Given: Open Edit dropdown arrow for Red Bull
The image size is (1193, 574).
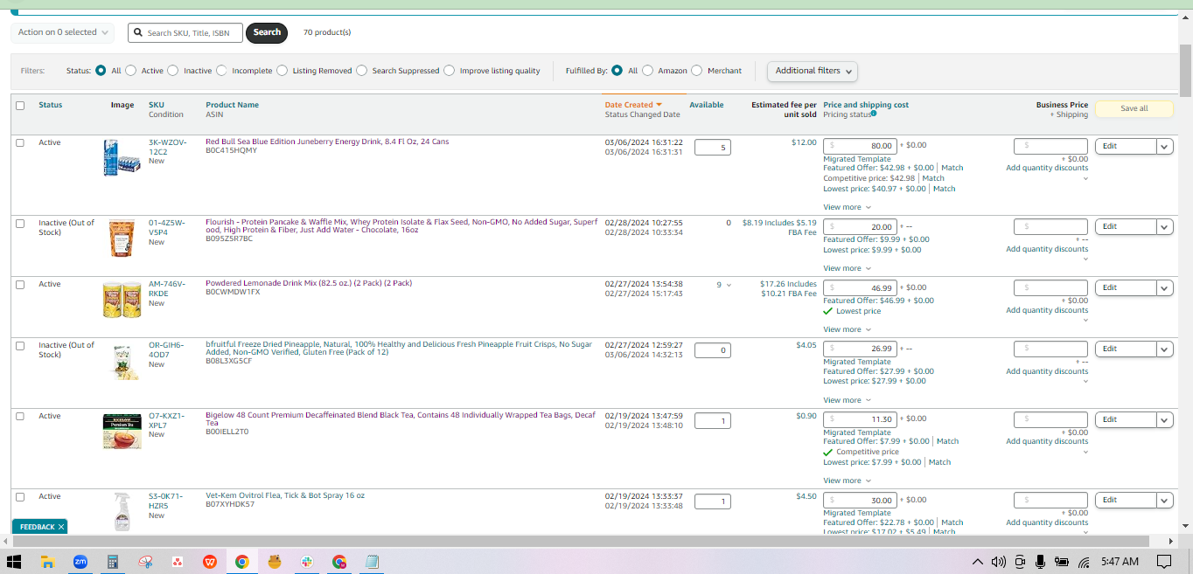Looking at the screenshot, I should (x=1164, y=147).
